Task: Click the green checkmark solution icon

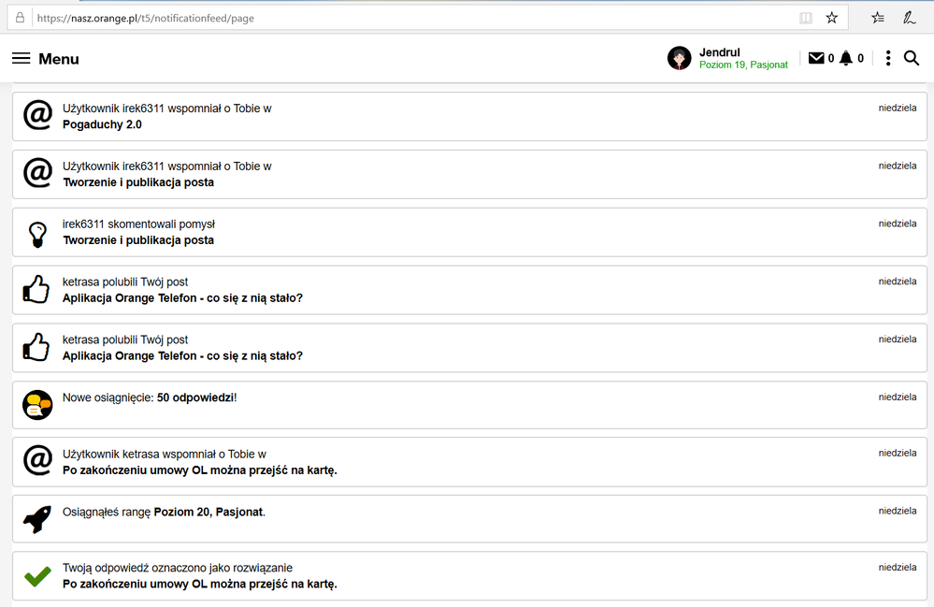Action: (x=36, y=576)
